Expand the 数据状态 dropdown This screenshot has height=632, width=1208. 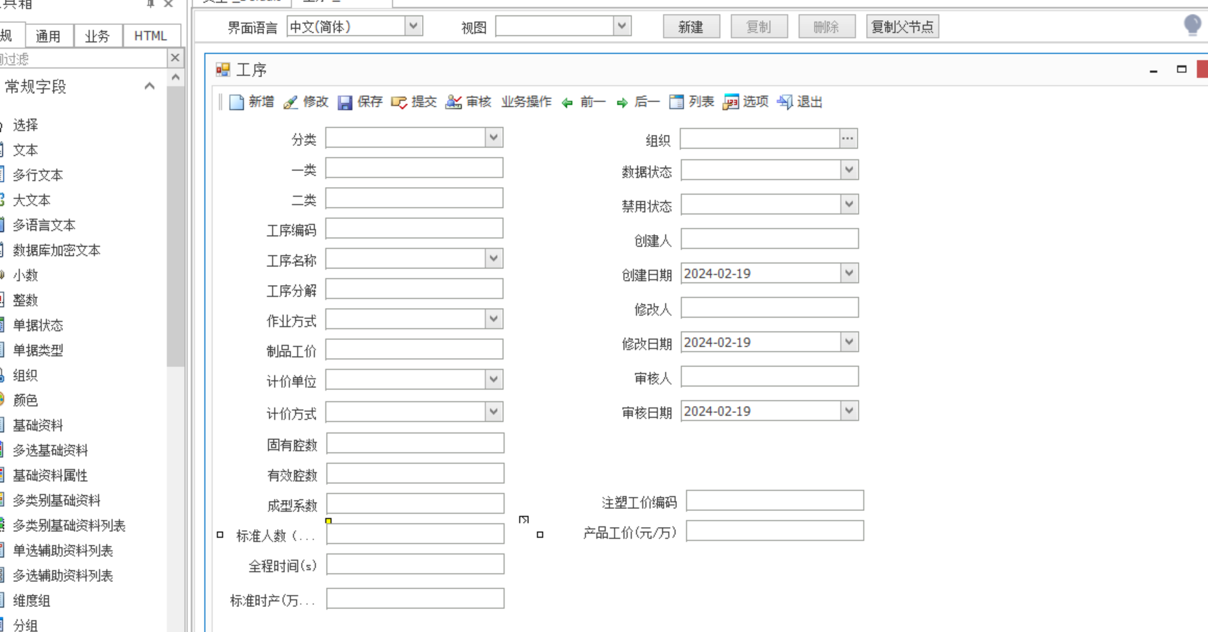[x=849, y=170]
